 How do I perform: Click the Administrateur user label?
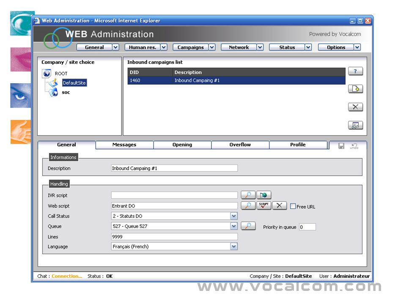[x=351, y=276]
